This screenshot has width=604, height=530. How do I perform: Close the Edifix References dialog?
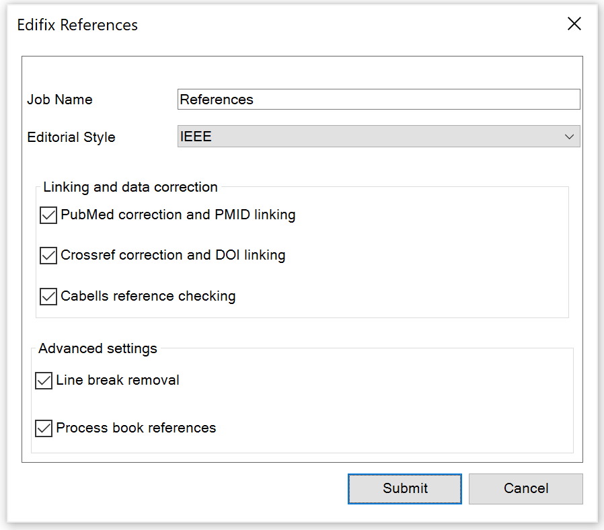pyautogui.click(x=574, y=24)
